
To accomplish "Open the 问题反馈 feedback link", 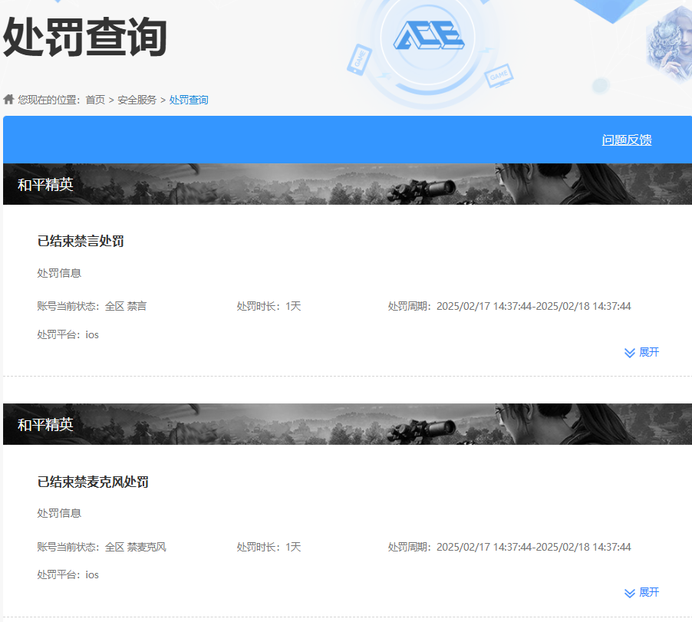I will tap(627, 140).
